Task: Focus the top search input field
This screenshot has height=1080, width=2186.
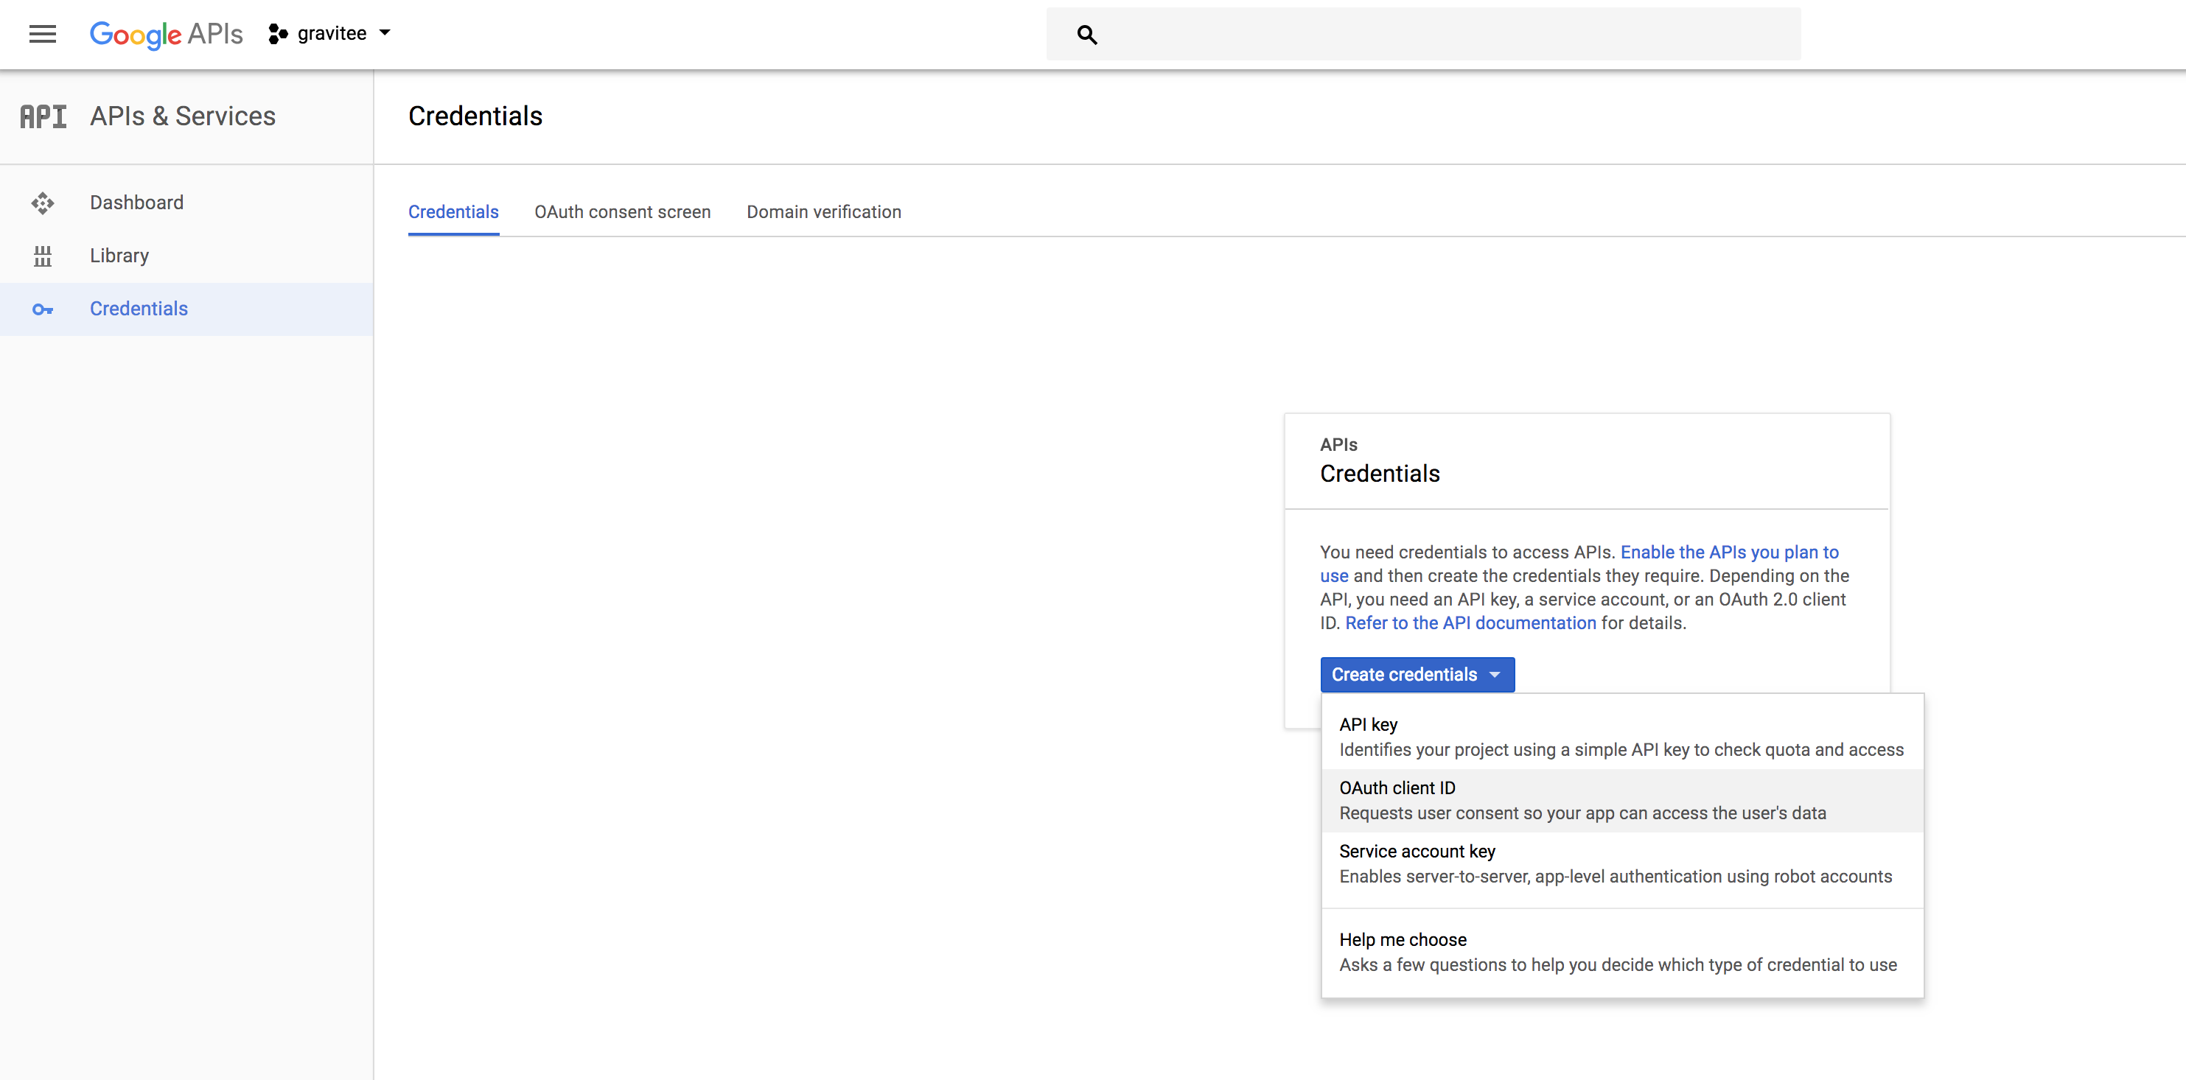Action: [1442, 35]
